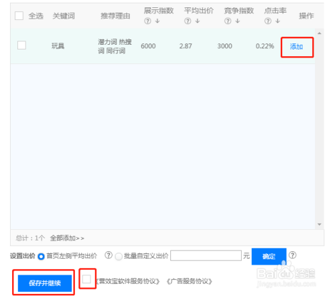
Task: Select 批量自定义出价 radio option
Action: (119, 257)
